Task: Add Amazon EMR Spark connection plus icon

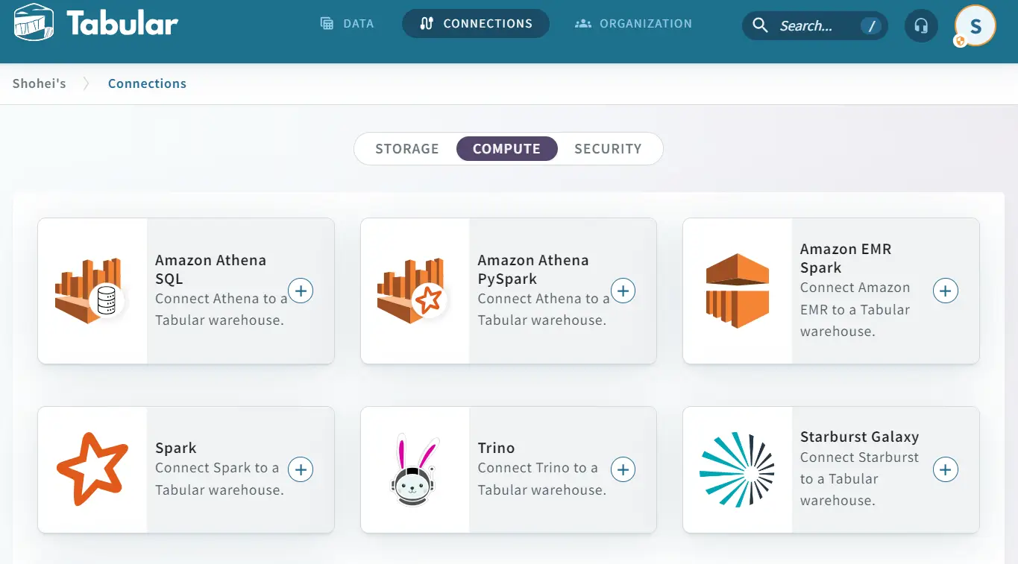Action: pyautogui.click(x=946, y=291)
